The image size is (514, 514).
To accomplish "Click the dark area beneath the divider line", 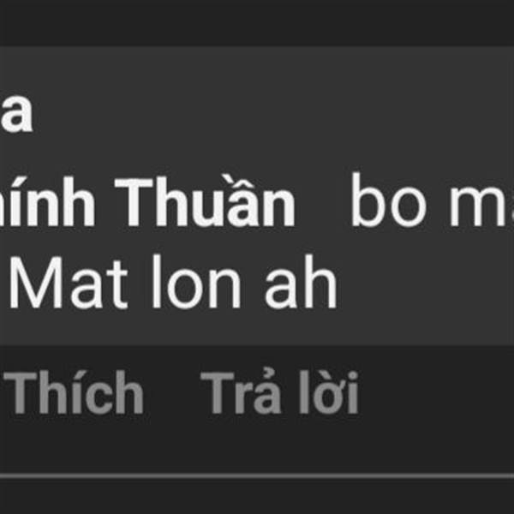I will click(x=257, y=497).
